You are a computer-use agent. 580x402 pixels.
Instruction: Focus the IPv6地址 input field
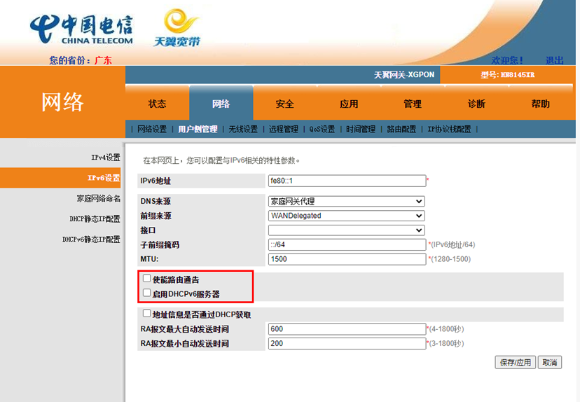pos(347,181)
